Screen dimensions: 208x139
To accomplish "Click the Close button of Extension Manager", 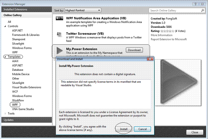I will 195,132.
